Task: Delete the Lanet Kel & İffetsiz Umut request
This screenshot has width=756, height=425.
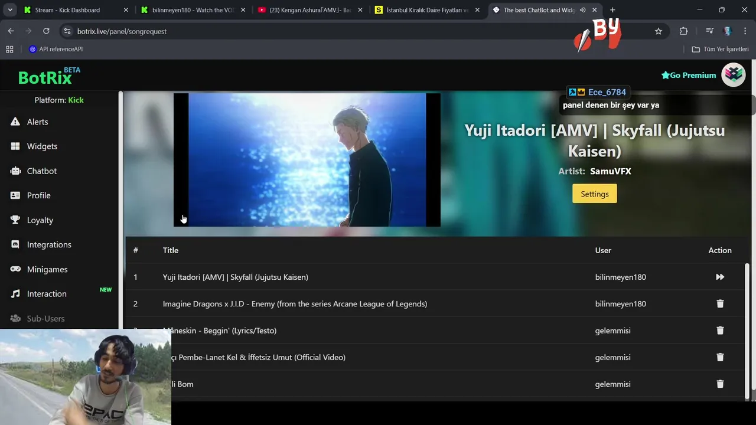Action: (x=720, y=357)
